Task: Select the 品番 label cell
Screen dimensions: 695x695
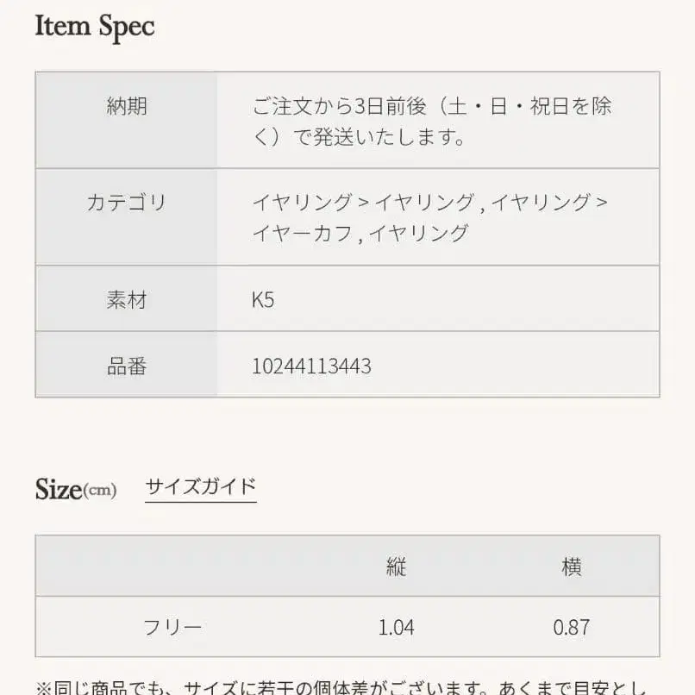Action: click(127, 366)
